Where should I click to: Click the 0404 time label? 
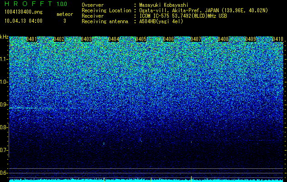coord(114,39)
